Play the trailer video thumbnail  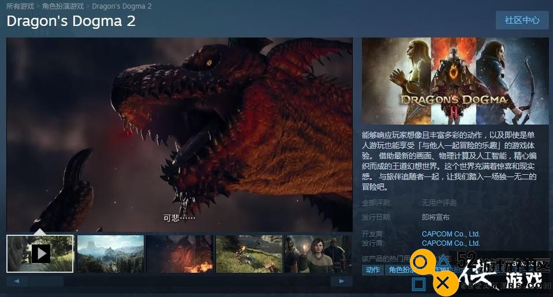pyautogui.click(x=40, y=254)
